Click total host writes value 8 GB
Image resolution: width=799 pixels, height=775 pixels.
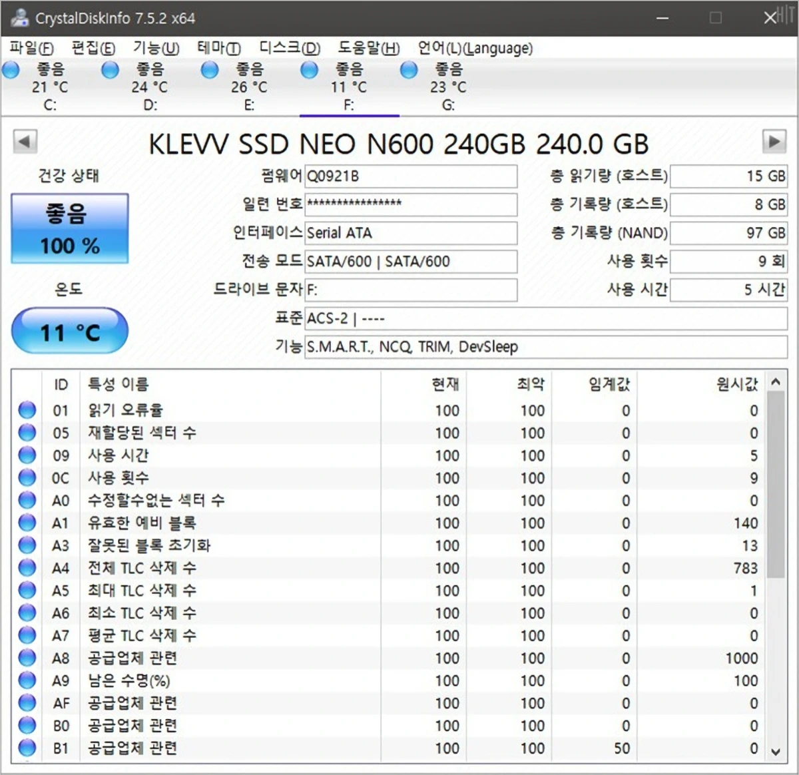pos(729,204)
